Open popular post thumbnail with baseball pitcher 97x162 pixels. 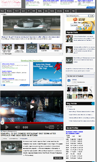tap(69, 50)
